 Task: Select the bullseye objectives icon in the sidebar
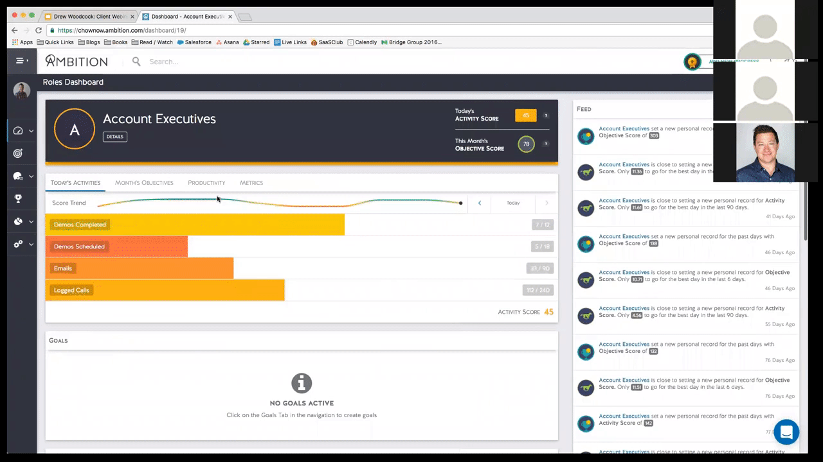pyautogui.click(x=17, y=153)
